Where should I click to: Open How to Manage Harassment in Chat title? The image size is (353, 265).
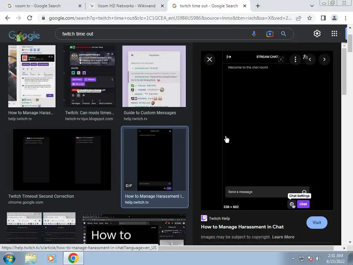click(x=242, y=227)
